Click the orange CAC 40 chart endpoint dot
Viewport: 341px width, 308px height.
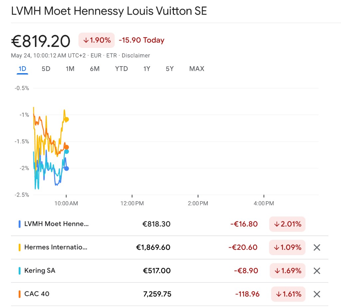pos(67,147)
